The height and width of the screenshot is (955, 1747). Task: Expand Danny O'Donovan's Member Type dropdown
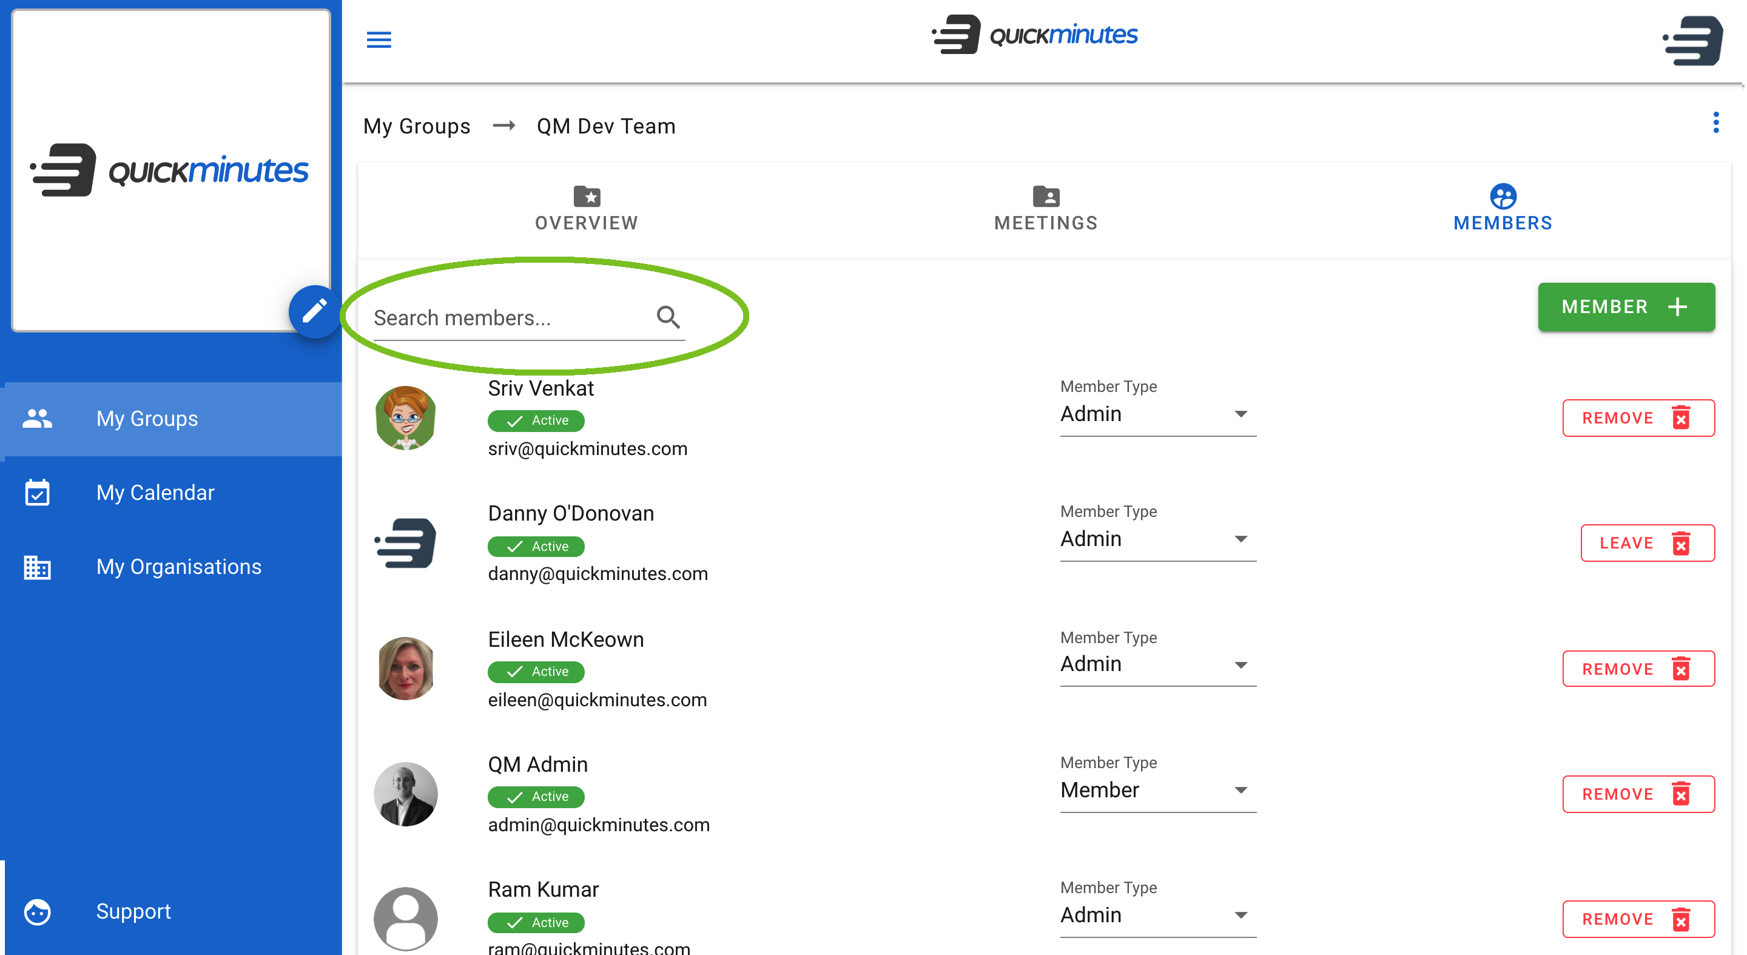point(1157,539)
